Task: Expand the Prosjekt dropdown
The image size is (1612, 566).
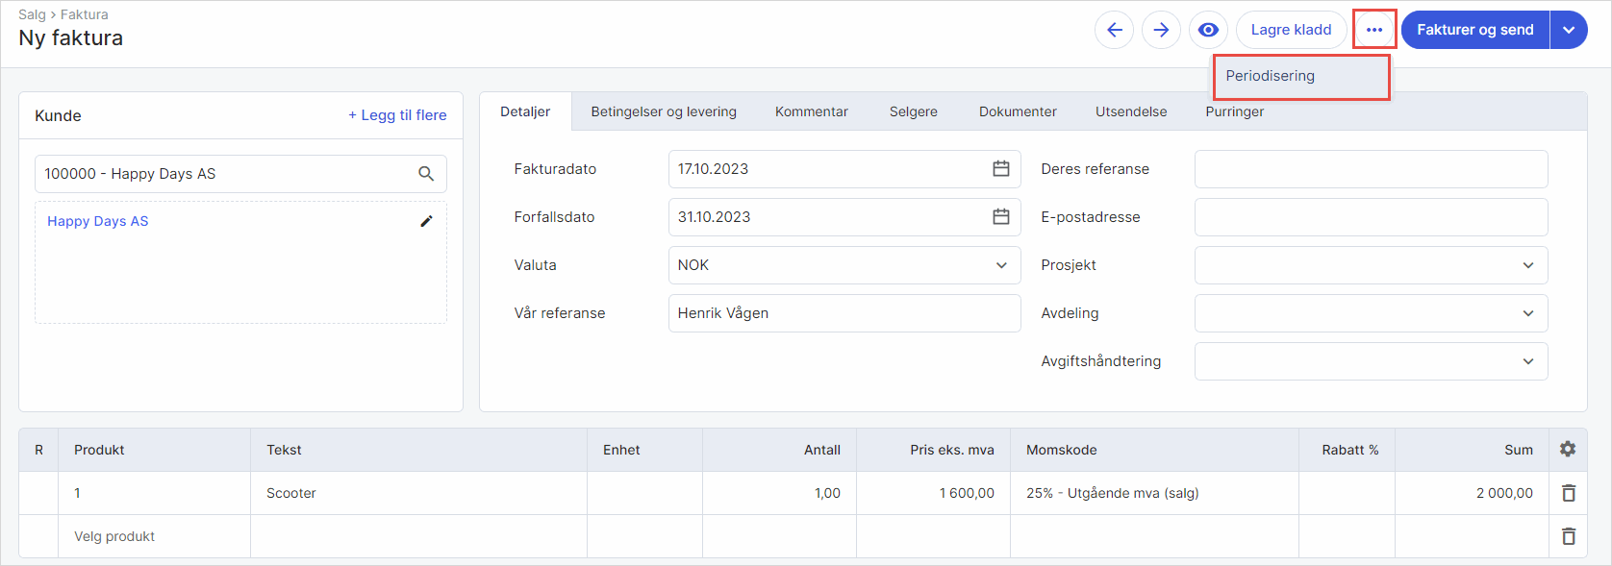Action: [x=1527, y=265]
